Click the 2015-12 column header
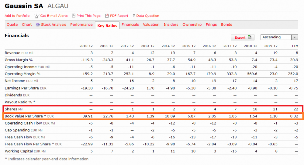Screen dimensions: 304x165 click(x=189, y=46)
